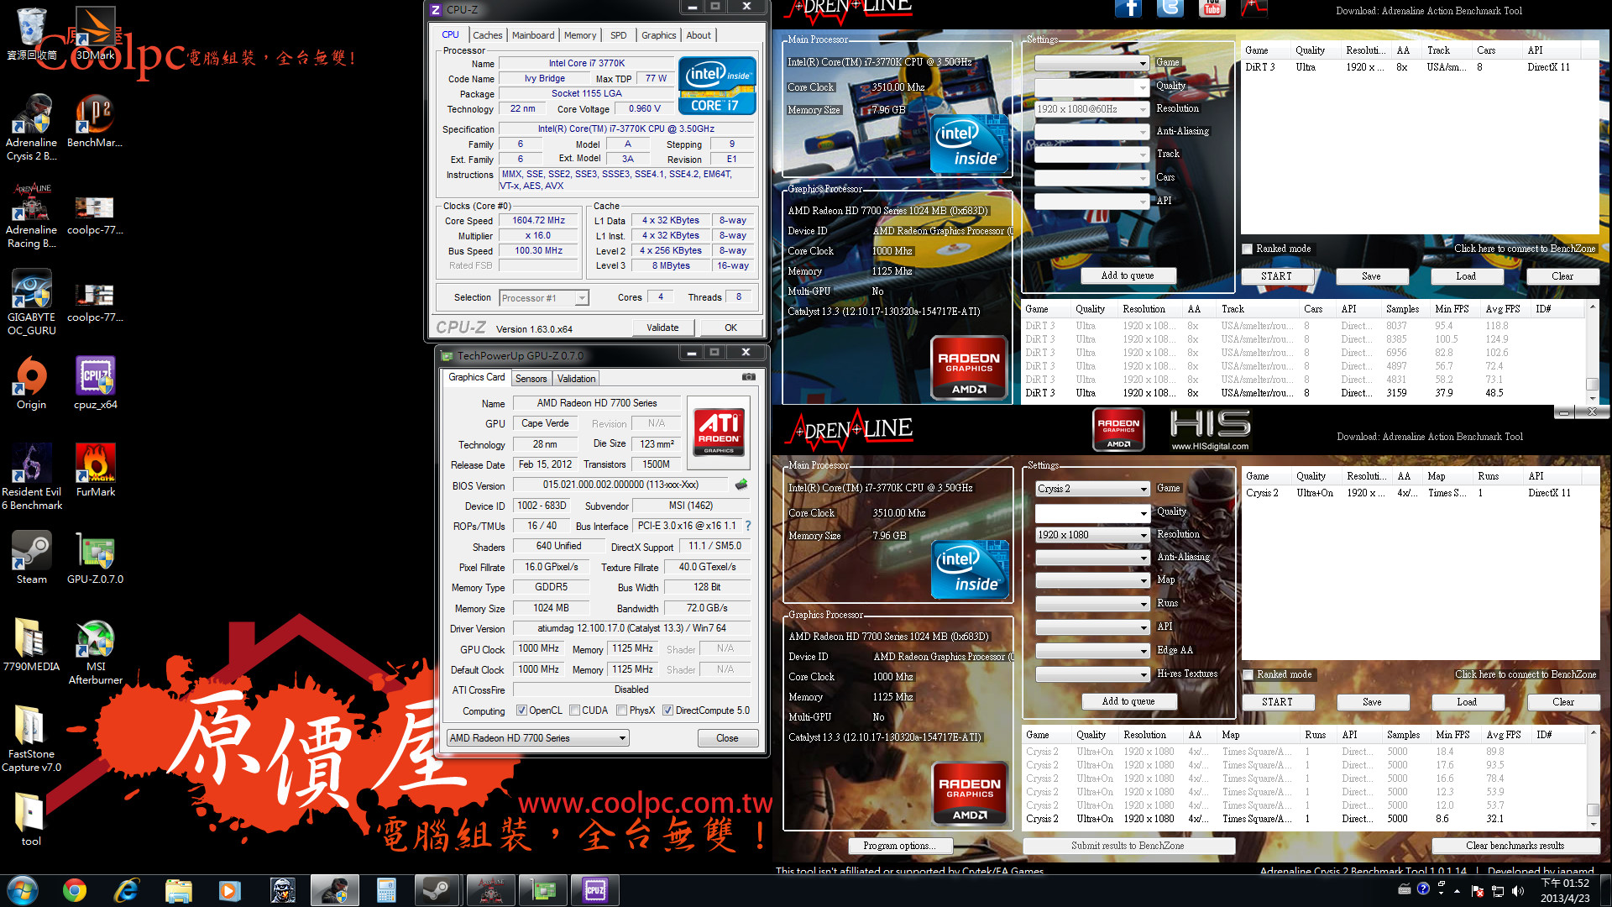Open FastStone Capture v7.0 folder
Image resolution: width=1612 pixels, height=907 pixels.
(31, 739)
